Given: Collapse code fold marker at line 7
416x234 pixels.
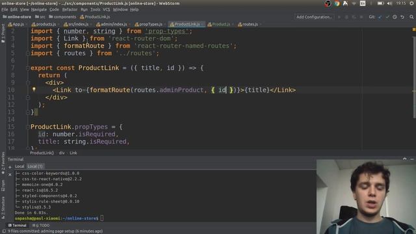Looking at the screenshot, I should tap(27, 68).
